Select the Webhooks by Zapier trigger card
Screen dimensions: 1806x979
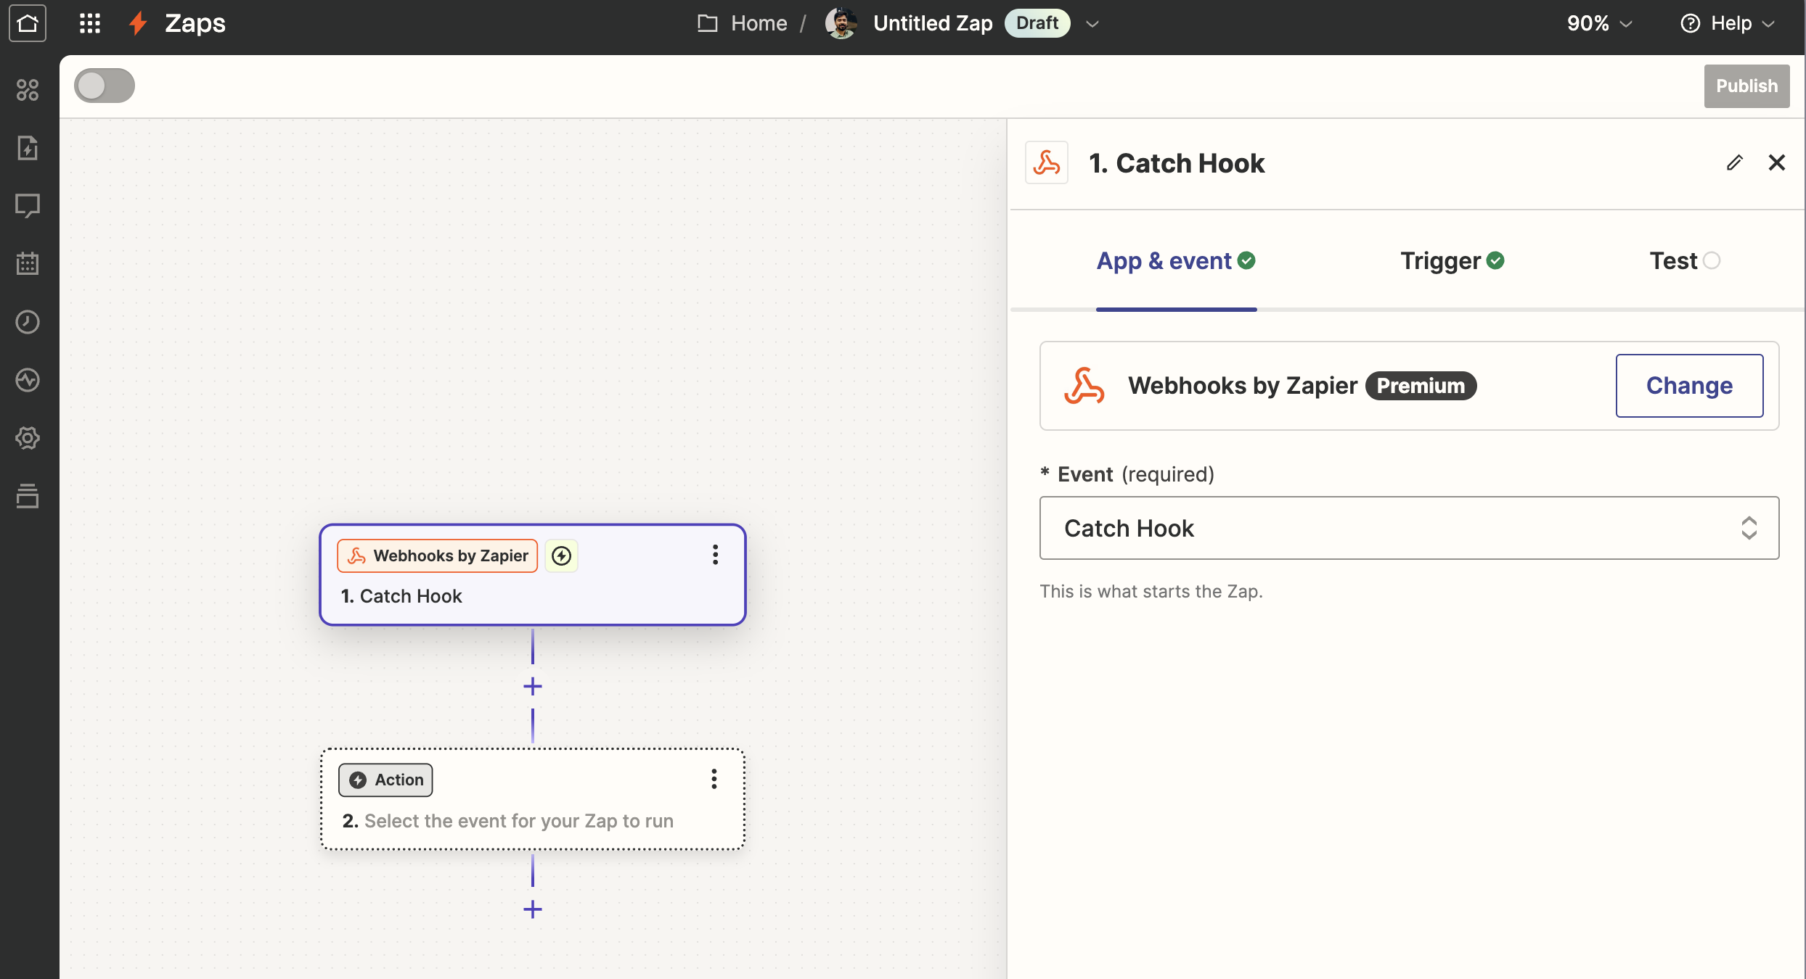(x=533, y=574)
